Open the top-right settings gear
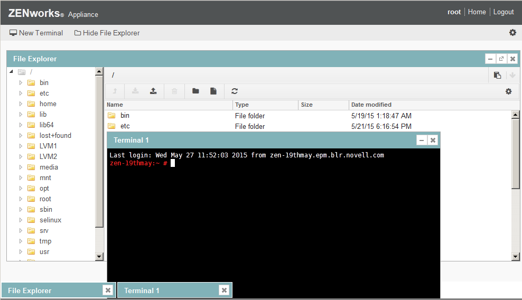The width and height of the screenshot is (522, 300). 512,33
